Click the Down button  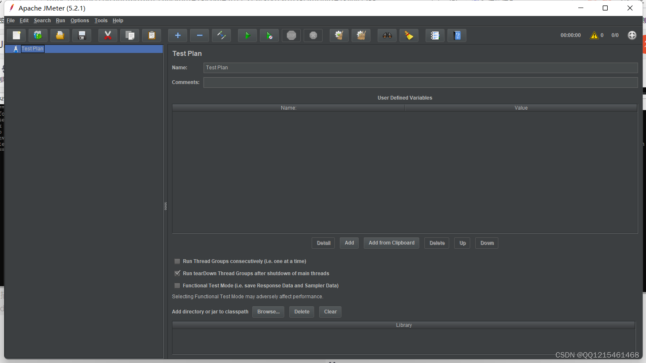[487, 243]
